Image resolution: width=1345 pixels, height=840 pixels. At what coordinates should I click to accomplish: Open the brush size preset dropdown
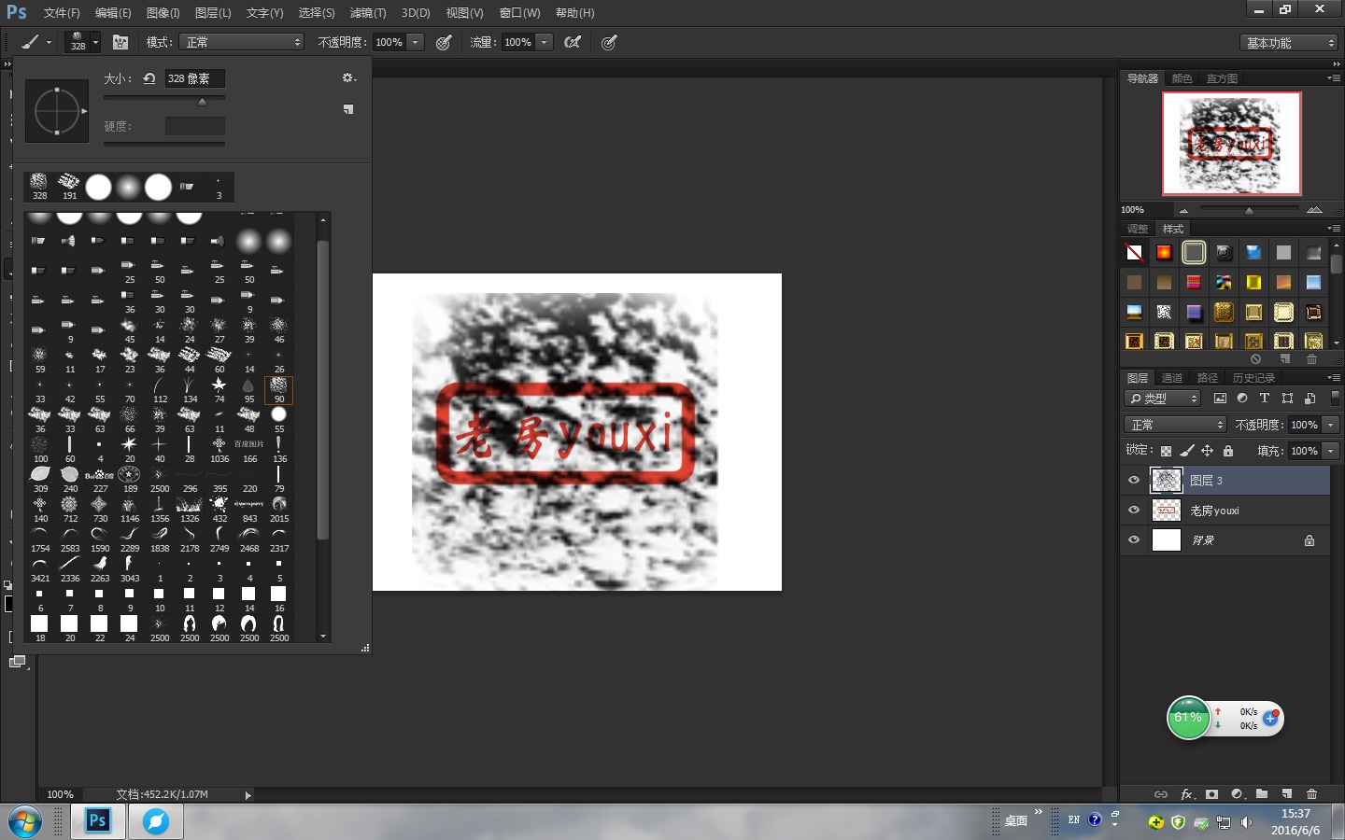pos(94,42)
